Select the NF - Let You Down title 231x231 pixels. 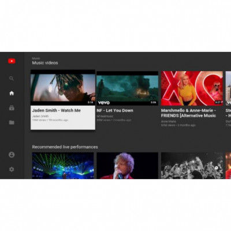(115, 110)
